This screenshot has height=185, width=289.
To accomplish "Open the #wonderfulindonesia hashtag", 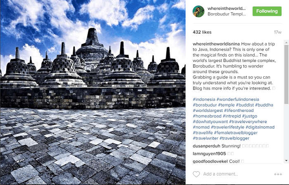I will pyautogui.click(x=238, y=100).
